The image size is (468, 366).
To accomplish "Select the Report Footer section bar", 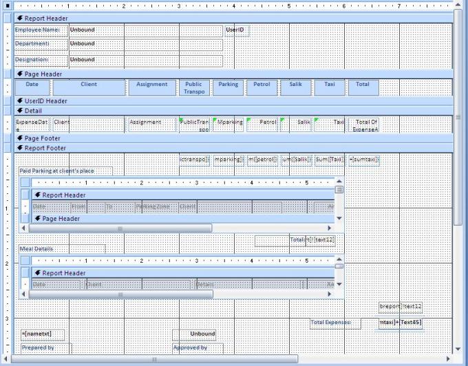I will coord(233,148).
